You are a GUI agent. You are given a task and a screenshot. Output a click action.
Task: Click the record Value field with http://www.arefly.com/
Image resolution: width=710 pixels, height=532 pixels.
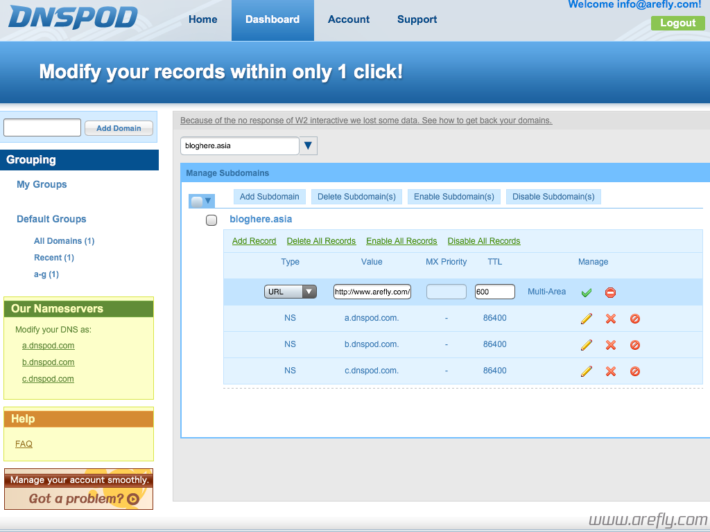(x=372, y=292)
